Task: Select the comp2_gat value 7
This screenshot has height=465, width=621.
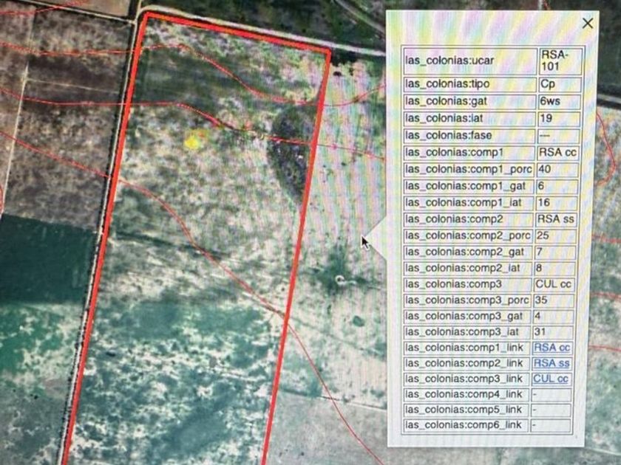Action: tap(540, 252)
